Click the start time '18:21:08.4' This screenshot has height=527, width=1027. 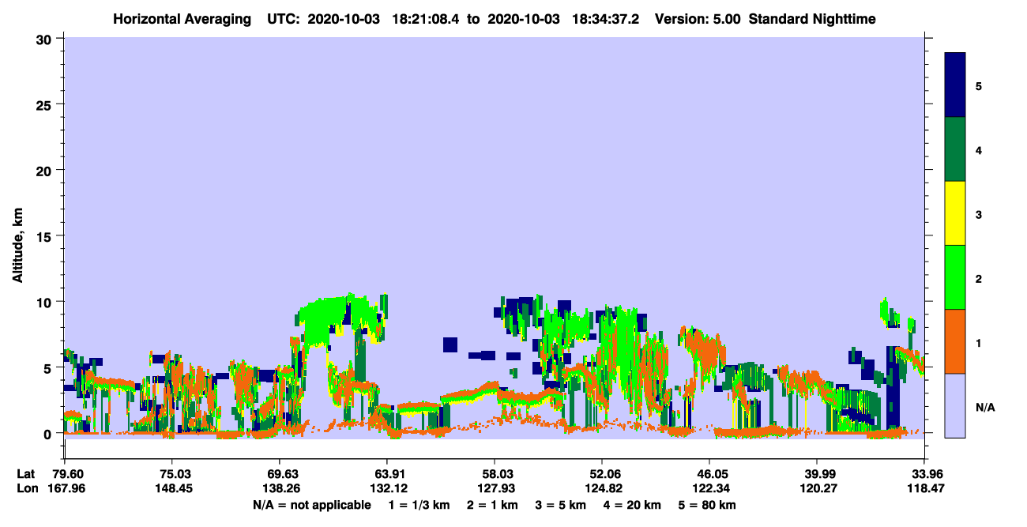tap(427, 19)
